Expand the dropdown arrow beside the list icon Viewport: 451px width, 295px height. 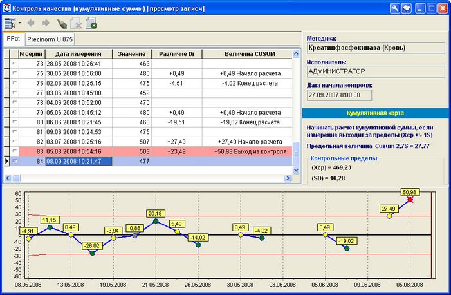[20, 23]
